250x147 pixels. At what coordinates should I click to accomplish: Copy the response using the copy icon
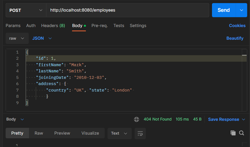point(233,133)
